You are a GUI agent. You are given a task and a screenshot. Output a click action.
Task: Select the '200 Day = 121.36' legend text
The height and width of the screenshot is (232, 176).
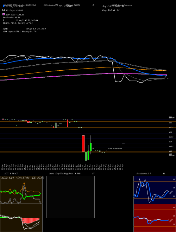pos(15,15)
